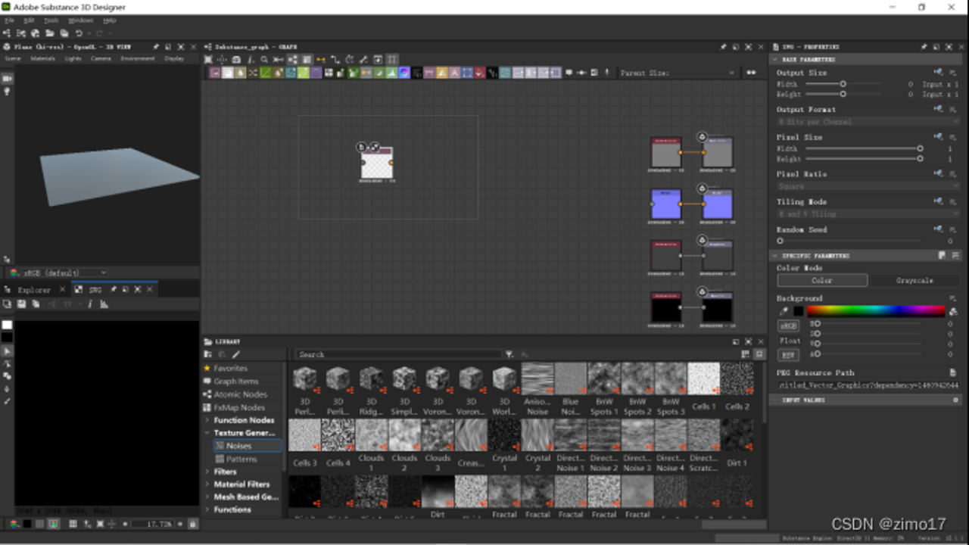The width and height of the screenshot is (969, 545).
Task: Toggle sRGB button under Background
Action: tap(788, 326)
